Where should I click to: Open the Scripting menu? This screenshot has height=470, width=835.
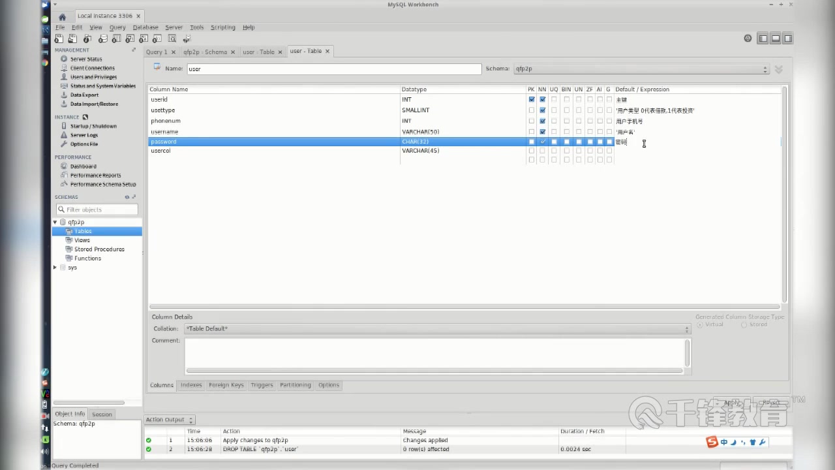222,27
